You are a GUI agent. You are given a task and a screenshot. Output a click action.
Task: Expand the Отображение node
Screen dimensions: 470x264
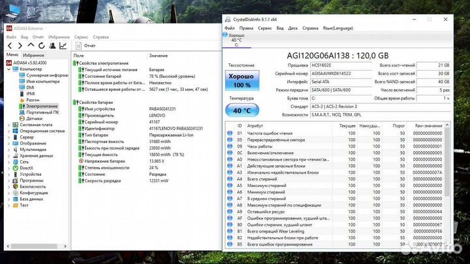click(x=8, y=143)
